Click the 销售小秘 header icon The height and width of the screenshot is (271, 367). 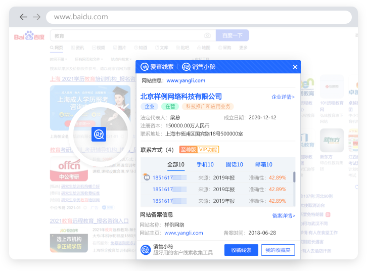[x=186, y=67]
